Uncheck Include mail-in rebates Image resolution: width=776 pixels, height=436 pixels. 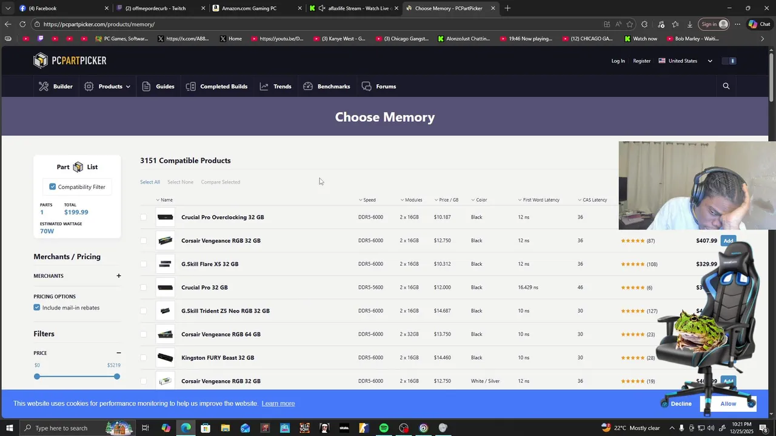coord(37,308)
